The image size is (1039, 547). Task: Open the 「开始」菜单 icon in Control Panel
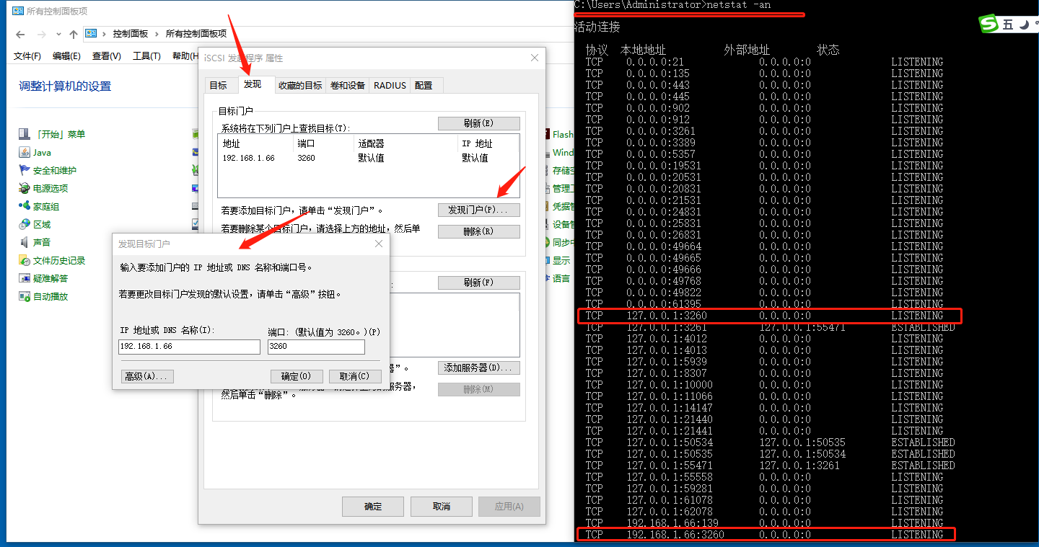coord(25,134)
